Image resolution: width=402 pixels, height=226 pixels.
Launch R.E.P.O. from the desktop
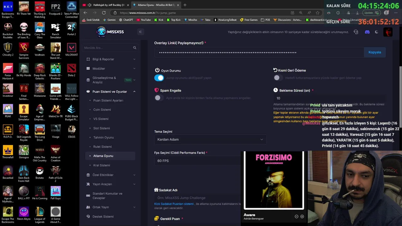click(8, 132)
